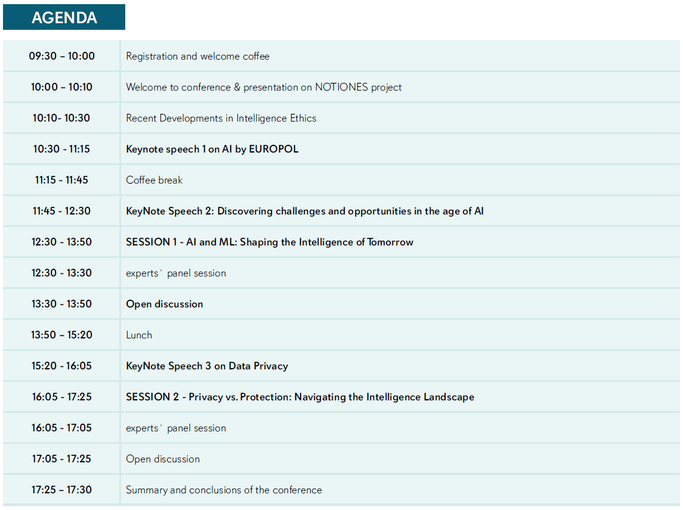The width and height of the screenshot is (683, 510).
Task: Click experts' panel session at 16:05
Action: (176, 428)
